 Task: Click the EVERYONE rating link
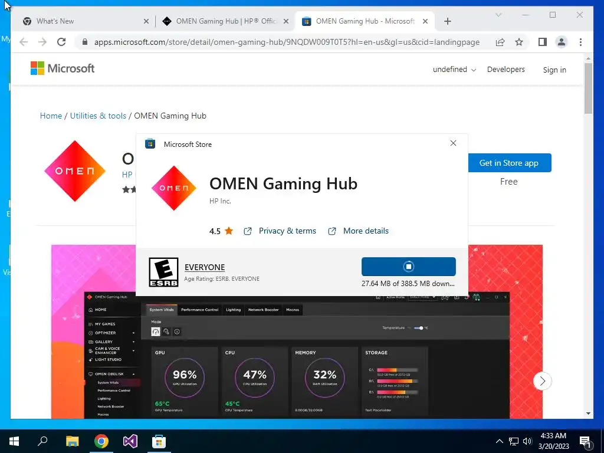coord(205,267)
